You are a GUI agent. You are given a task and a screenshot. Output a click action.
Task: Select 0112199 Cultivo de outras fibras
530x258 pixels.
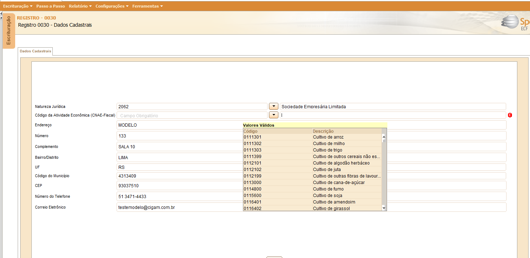[x=312, y=176]
